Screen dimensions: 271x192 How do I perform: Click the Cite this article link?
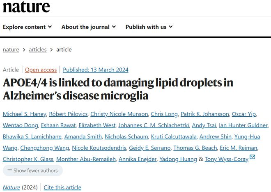point(62,187)
